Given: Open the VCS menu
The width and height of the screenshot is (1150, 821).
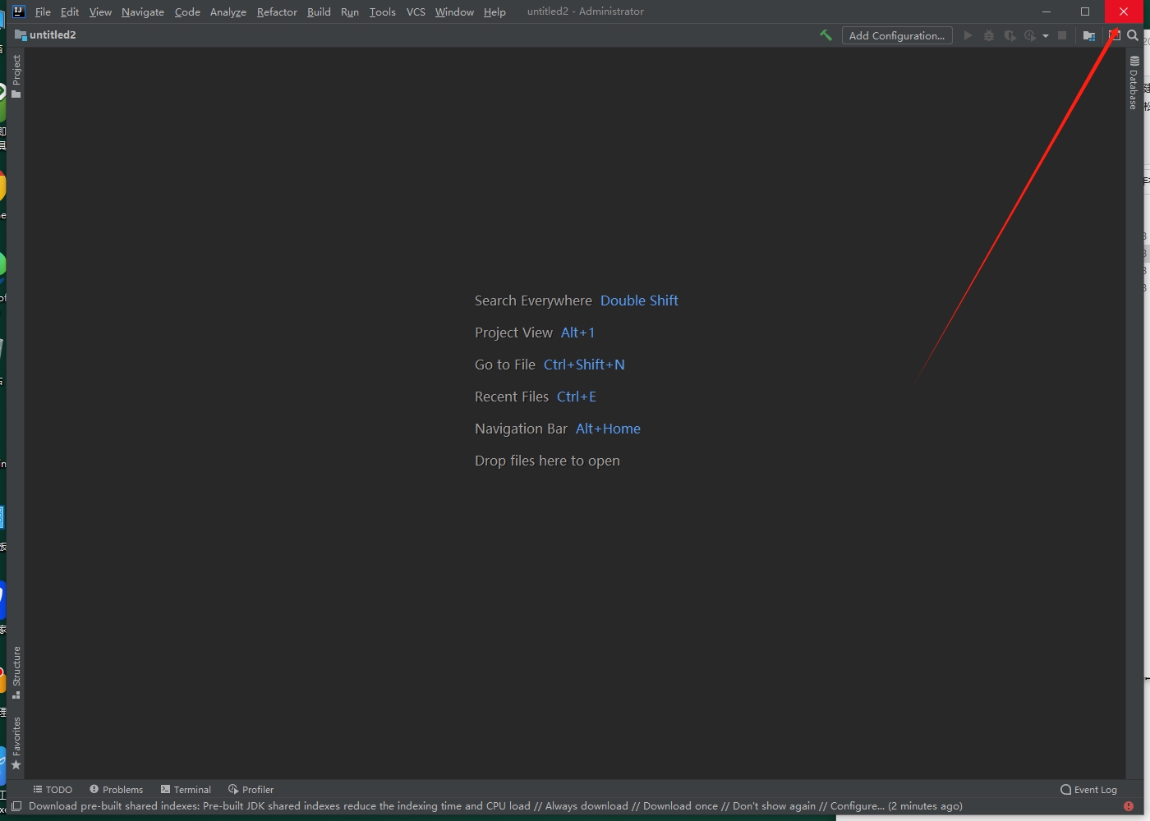Looking at the screenshot, I should (416, 11).
